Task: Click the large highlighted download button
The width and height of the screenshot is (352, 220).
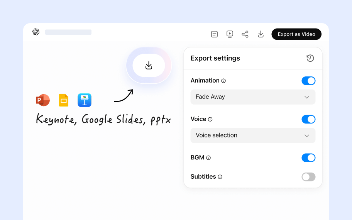Action: pyautogui.click(x=149, y=66)
